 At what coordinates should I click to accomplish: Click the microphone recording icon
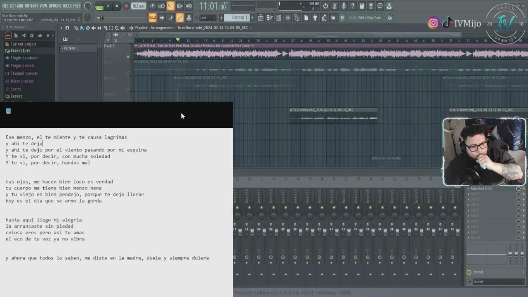tap(344, 6)
